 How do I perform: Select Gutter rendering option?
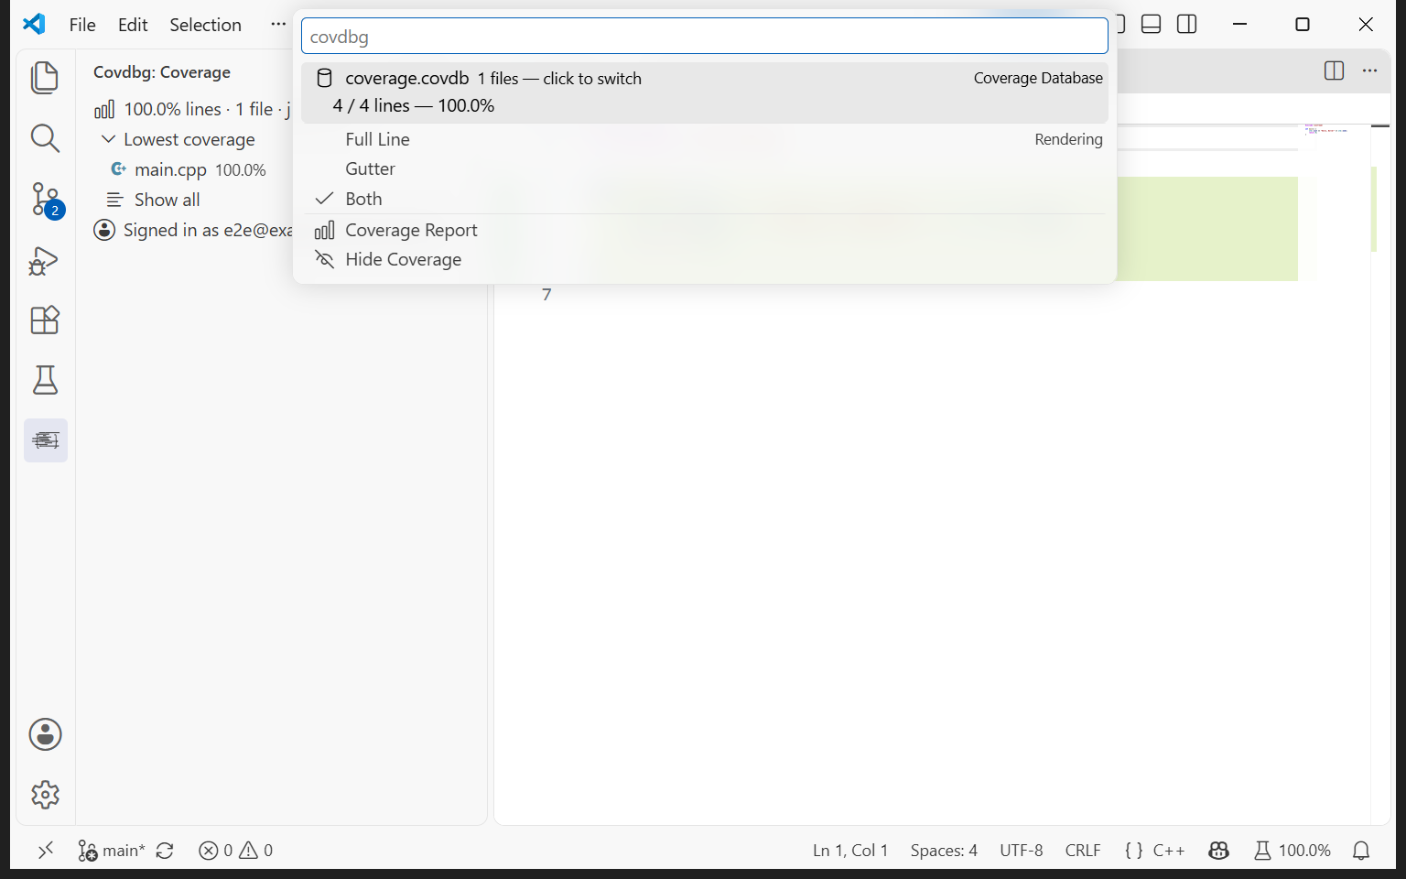[x=704, y=168]
